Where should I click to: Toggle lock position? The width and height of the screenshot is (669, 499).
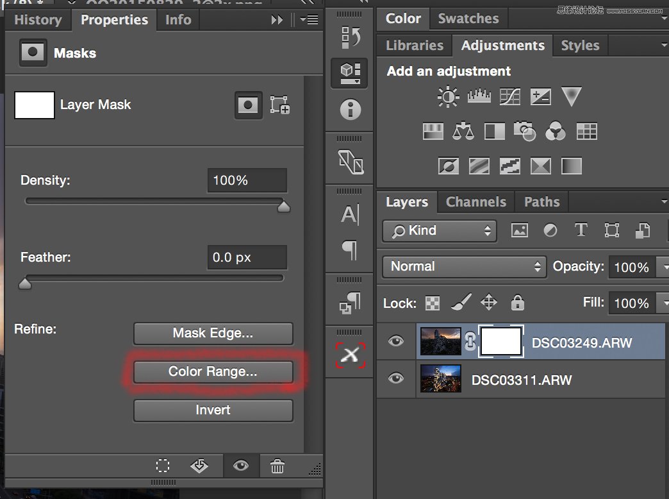click(489, 303)
